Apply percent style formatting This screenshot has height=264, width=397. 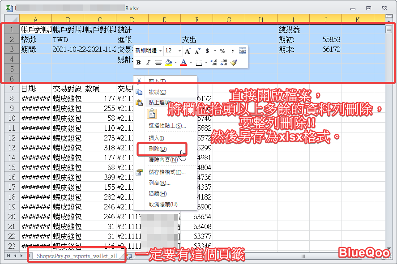tap(222, 51)
